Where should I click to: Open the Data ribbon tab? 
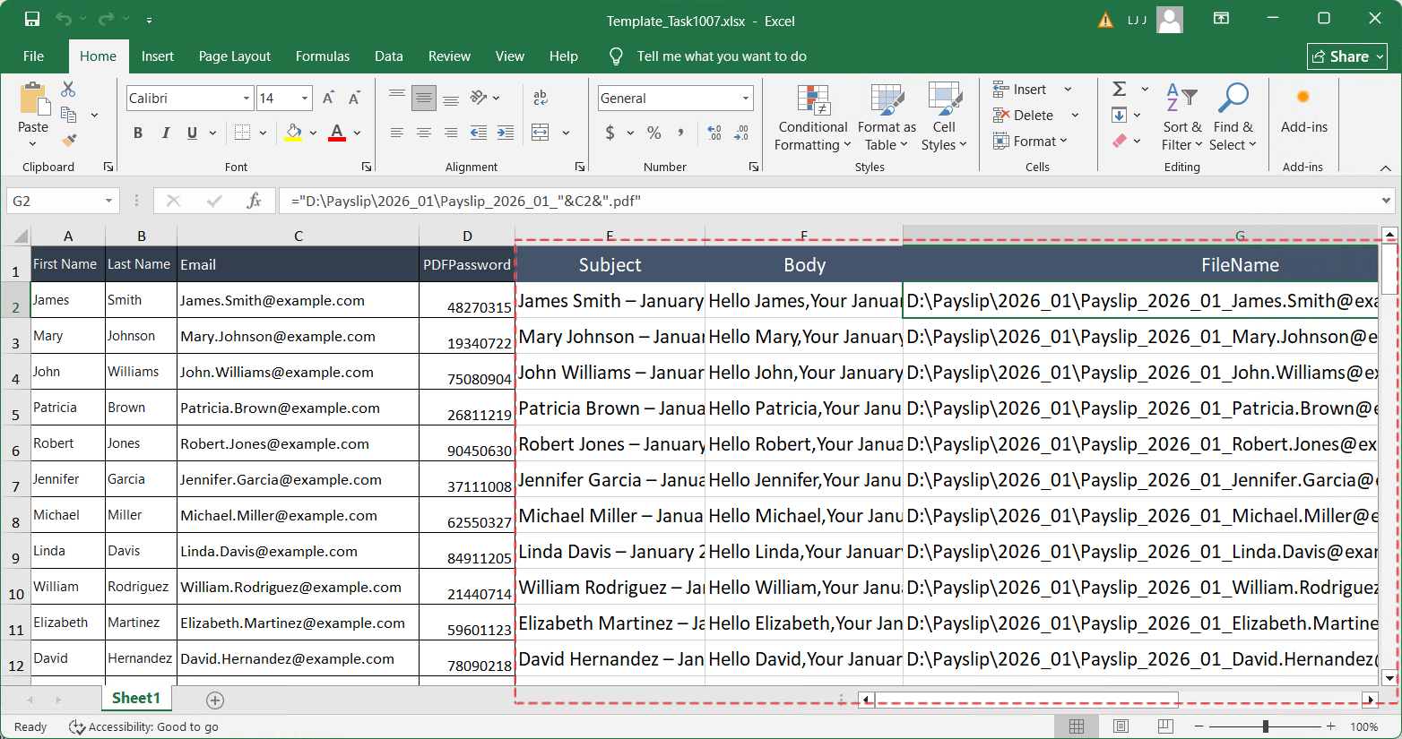(x=389, y=56)
